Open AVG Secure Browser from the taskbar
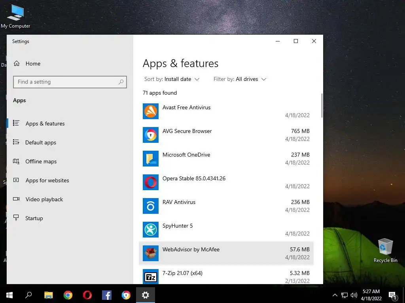The height and width of the screenshot is (303, 405). tap(126, 295)
